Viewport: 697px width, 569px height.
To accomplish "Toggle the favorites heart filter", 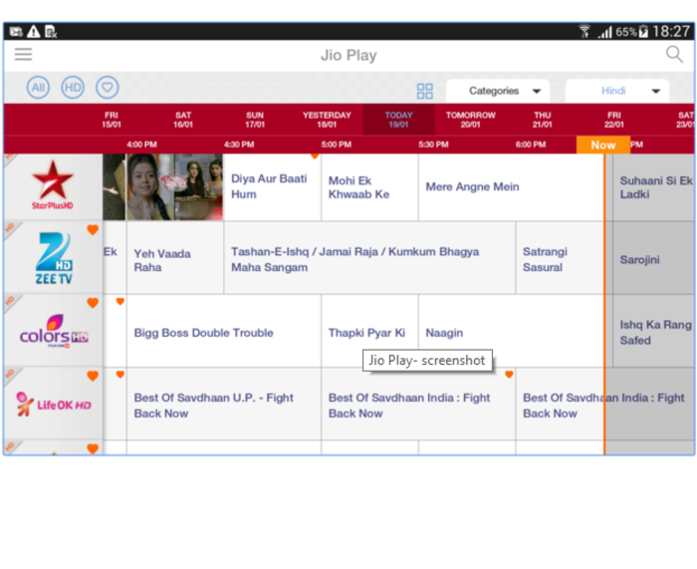I will 108,88.
